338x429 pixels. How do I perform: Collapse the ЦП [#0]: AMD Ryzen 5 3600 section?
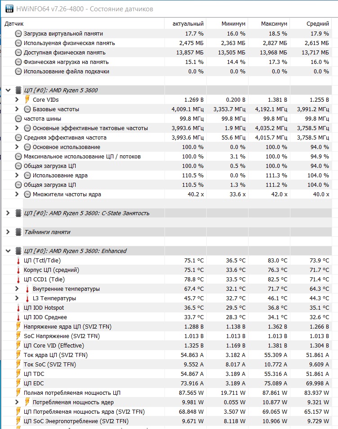[8, 90]
